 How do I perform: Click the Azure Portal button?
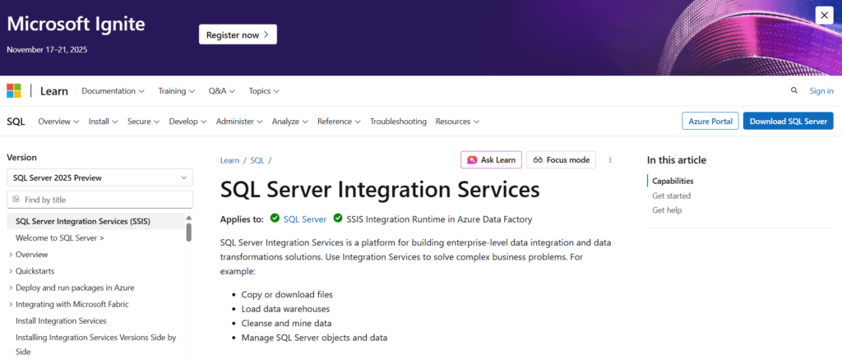[x=710, y=122]
